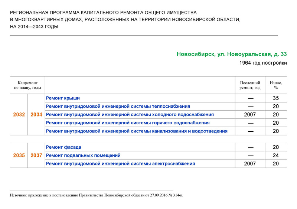Open the 'Ремонт подвальных помещений' link
This screenshot has width=297, height=209.
pyautogui.click(x=83, y=155)
